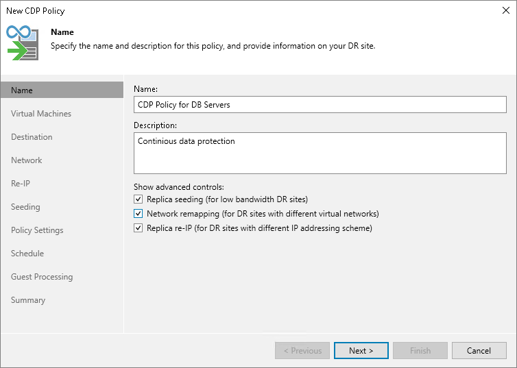Toggle Network remapping checkbox
Image resolution: width=517 pixels, height=368 pixels.
pyautogui.click(x=138, y=214)
